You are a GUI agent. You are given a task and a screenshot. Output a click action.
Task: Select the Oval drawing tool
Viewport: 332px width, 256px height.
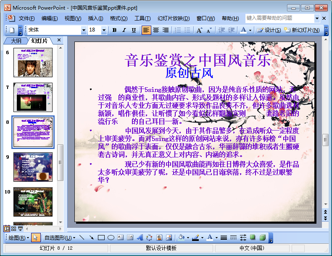tap(111, 238)
